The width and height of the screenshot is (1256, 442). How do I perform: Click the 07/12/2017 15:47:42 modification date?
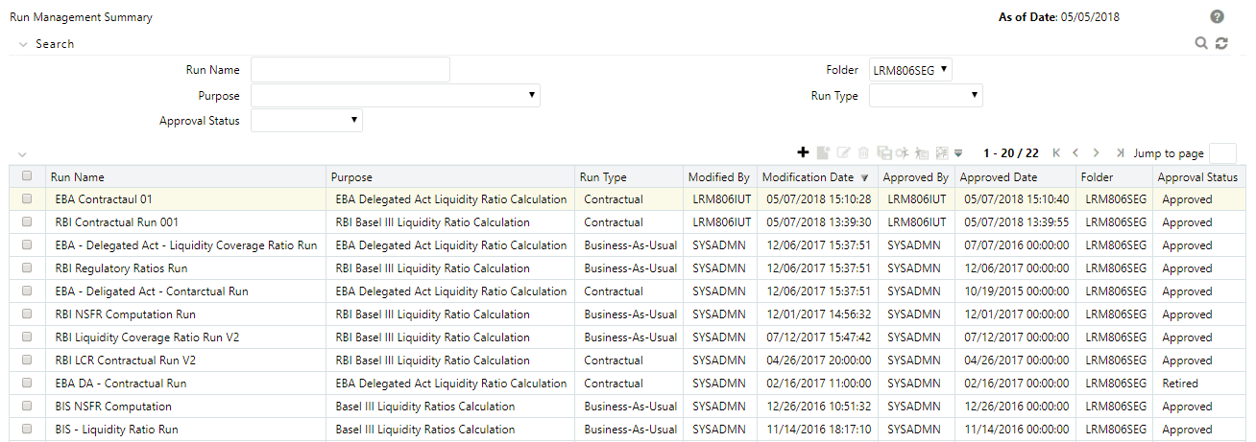(x=819, y=337)
